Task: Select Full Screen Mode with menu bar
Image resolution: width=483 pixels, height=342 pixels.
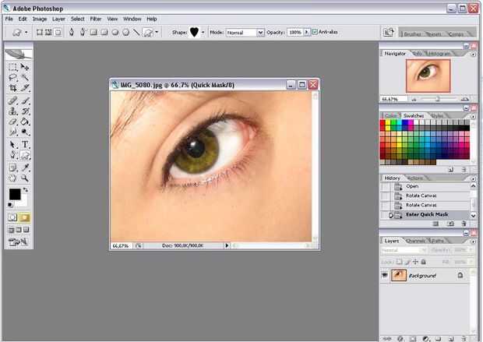Action: tap(19, 230)
